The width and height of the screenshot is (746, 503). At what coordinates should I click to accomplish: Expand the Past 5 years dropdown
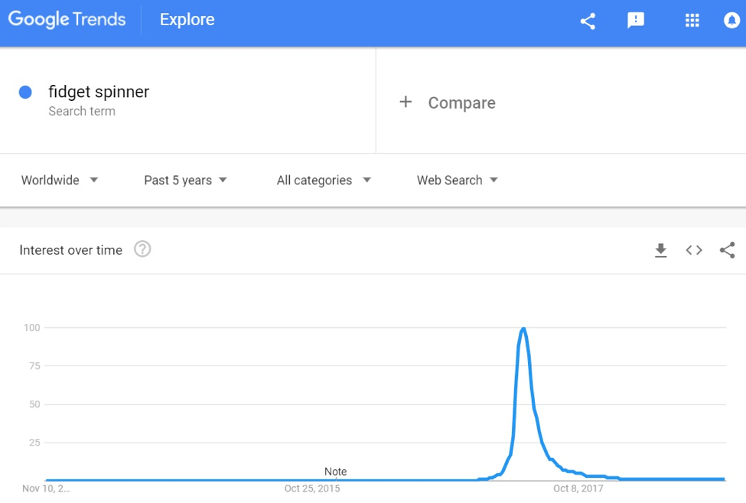(x=186, y=180)
